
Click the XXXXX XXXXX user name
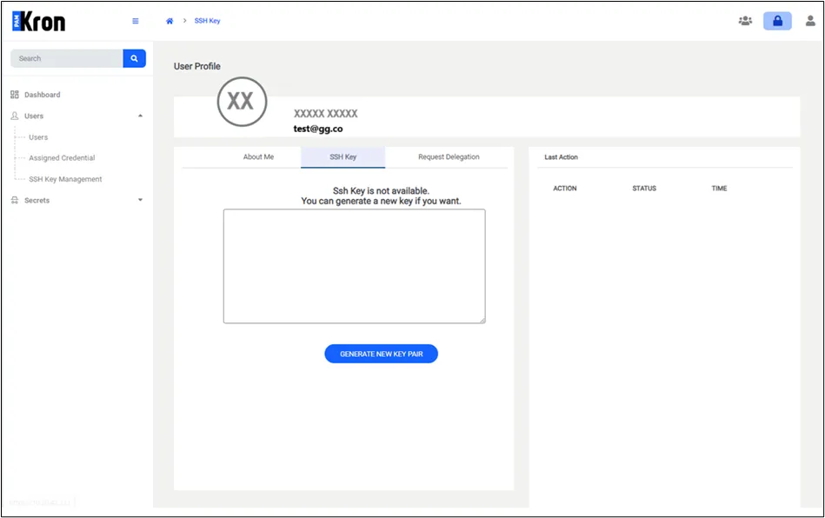click(x=326, y=114)
